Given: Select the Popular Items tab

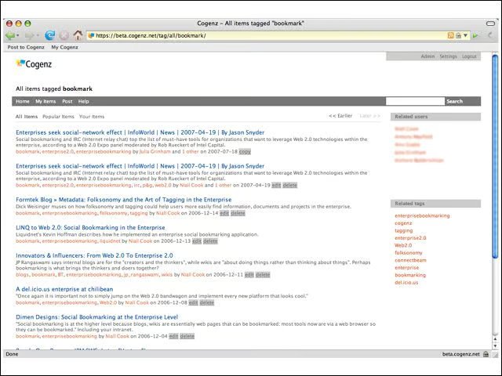Looking at the screenshot, I should (58, 116).
